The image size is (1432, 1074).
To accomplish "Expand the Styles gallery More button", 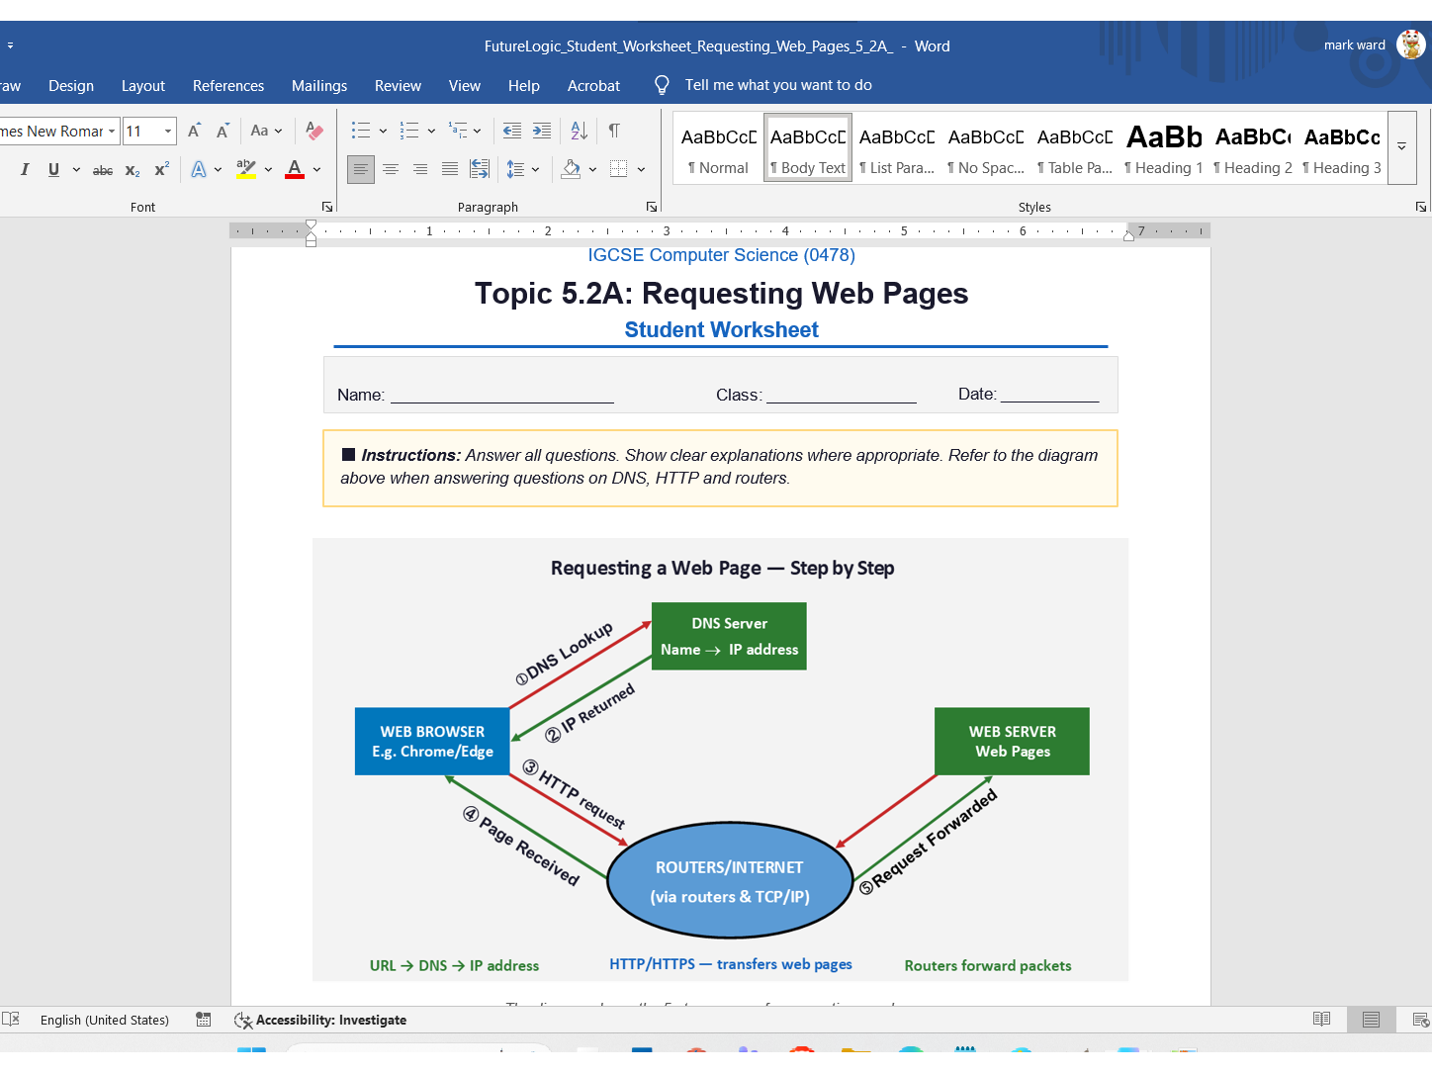I will [1401, 146].
